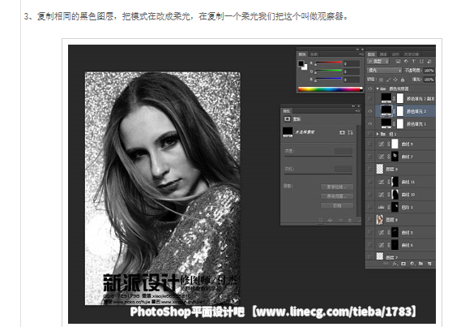The height and width of the screenshot is (327, 461).
Task: Select the 图层 8 portrait layer thumbnail
Action: tap(380, 220)
